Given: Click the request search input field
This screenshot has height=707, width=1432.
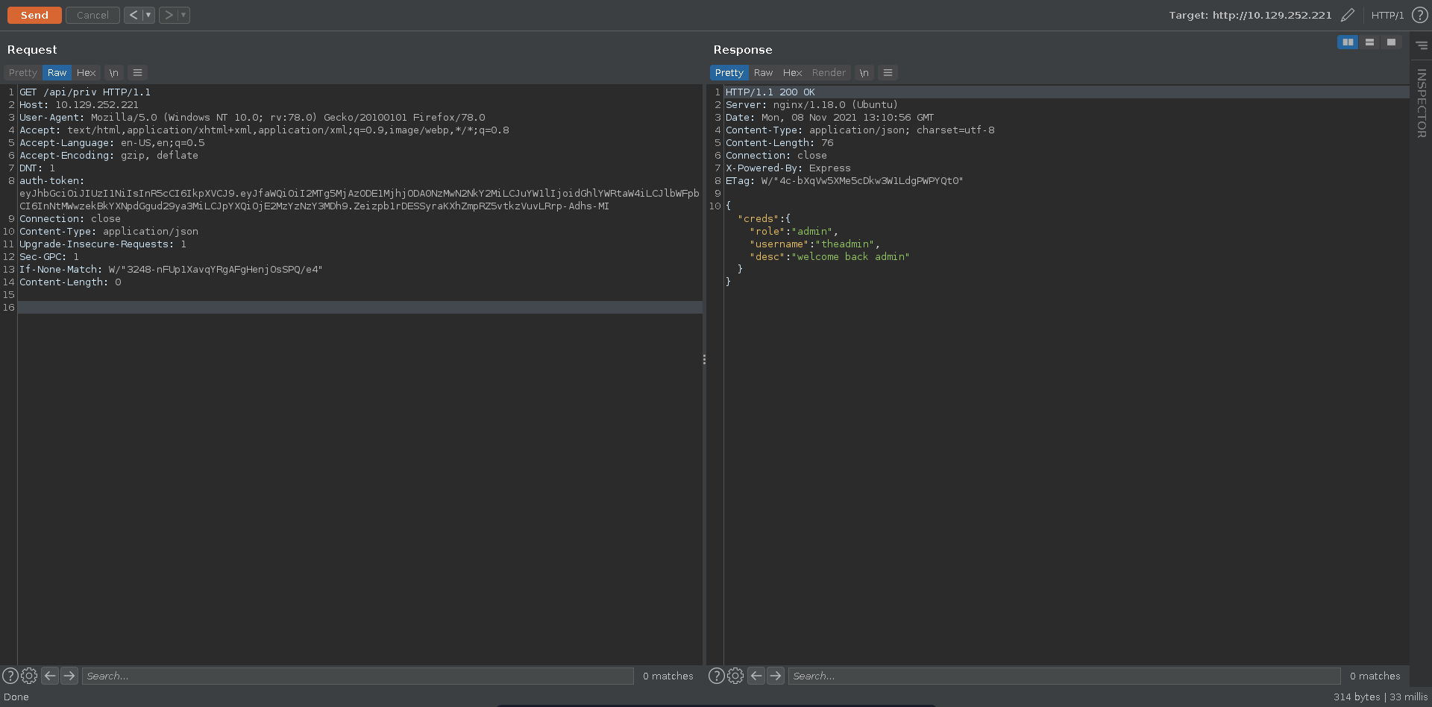Looking at the screenshot, I should coord(358,676).
